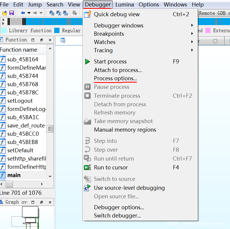Screen dimensions: 230x229
Task: Open the Search menu
Action: 55,4
